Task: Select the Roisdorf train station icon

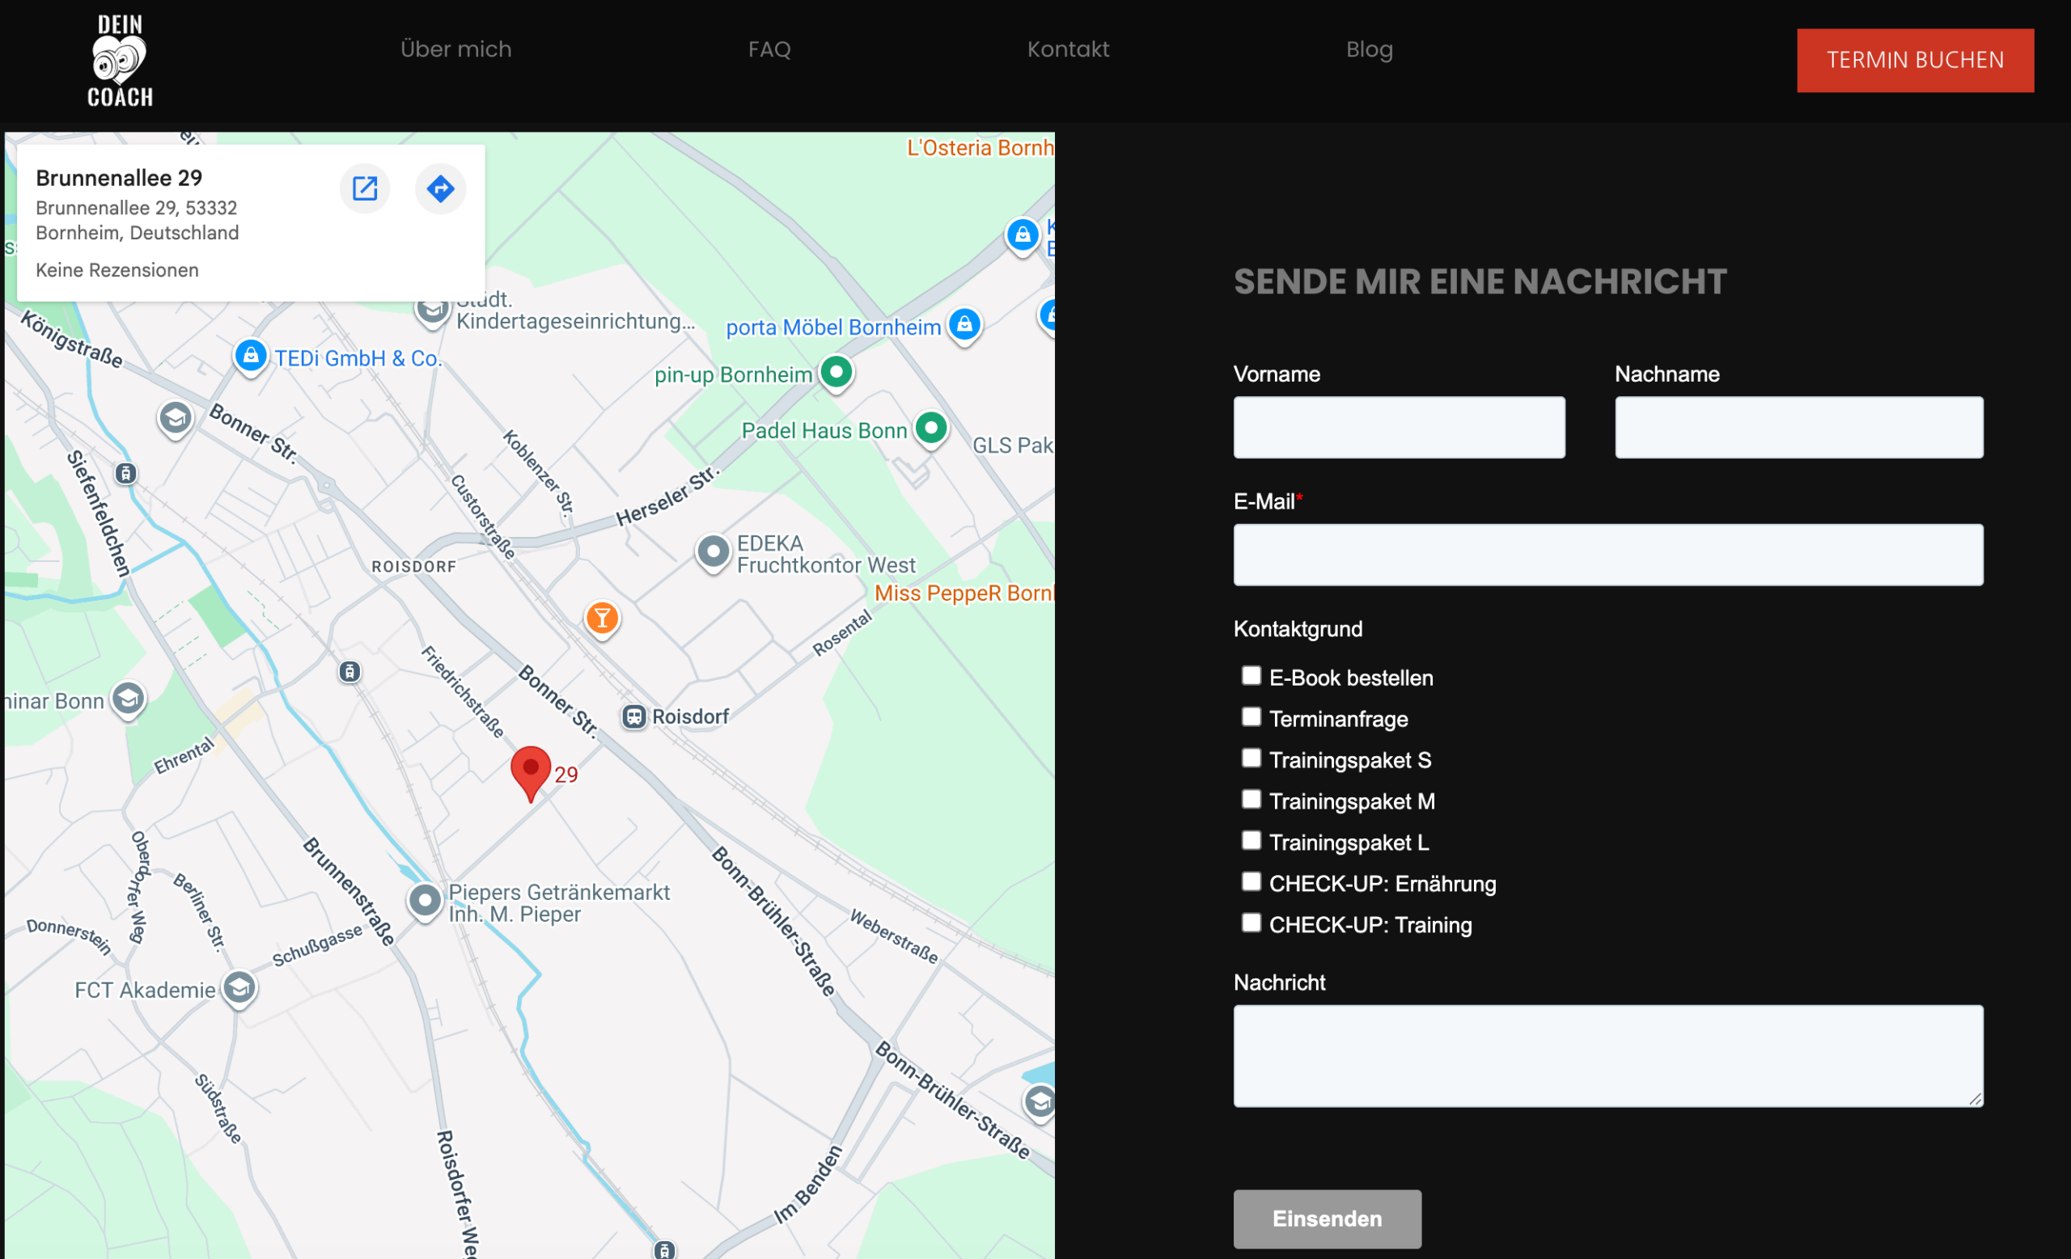Action: pyautogui.click(x=633, y=716)
